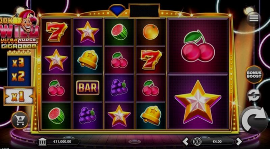Open the shopping cart bonus buy icon
Screen dimensions: 270x149
20,120
